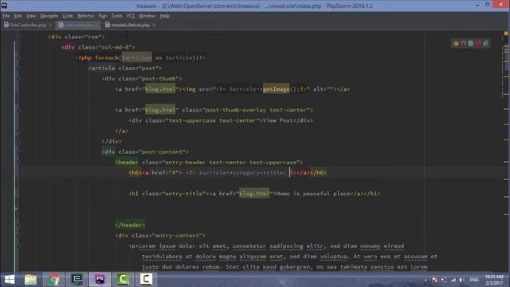Image resolution: width=510 pixels, height=287 pixels.
Task: Select the active middle editor tab
Action: (x=78, y=25)
